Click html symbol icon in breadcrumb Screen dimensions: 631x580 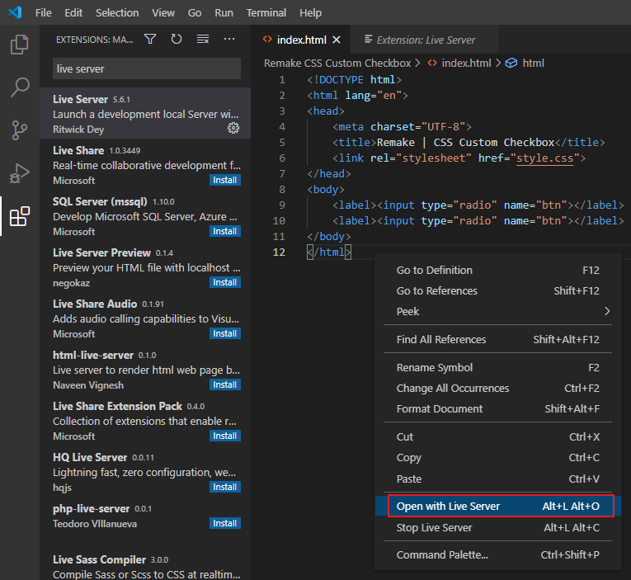click(x=511, y=64)
